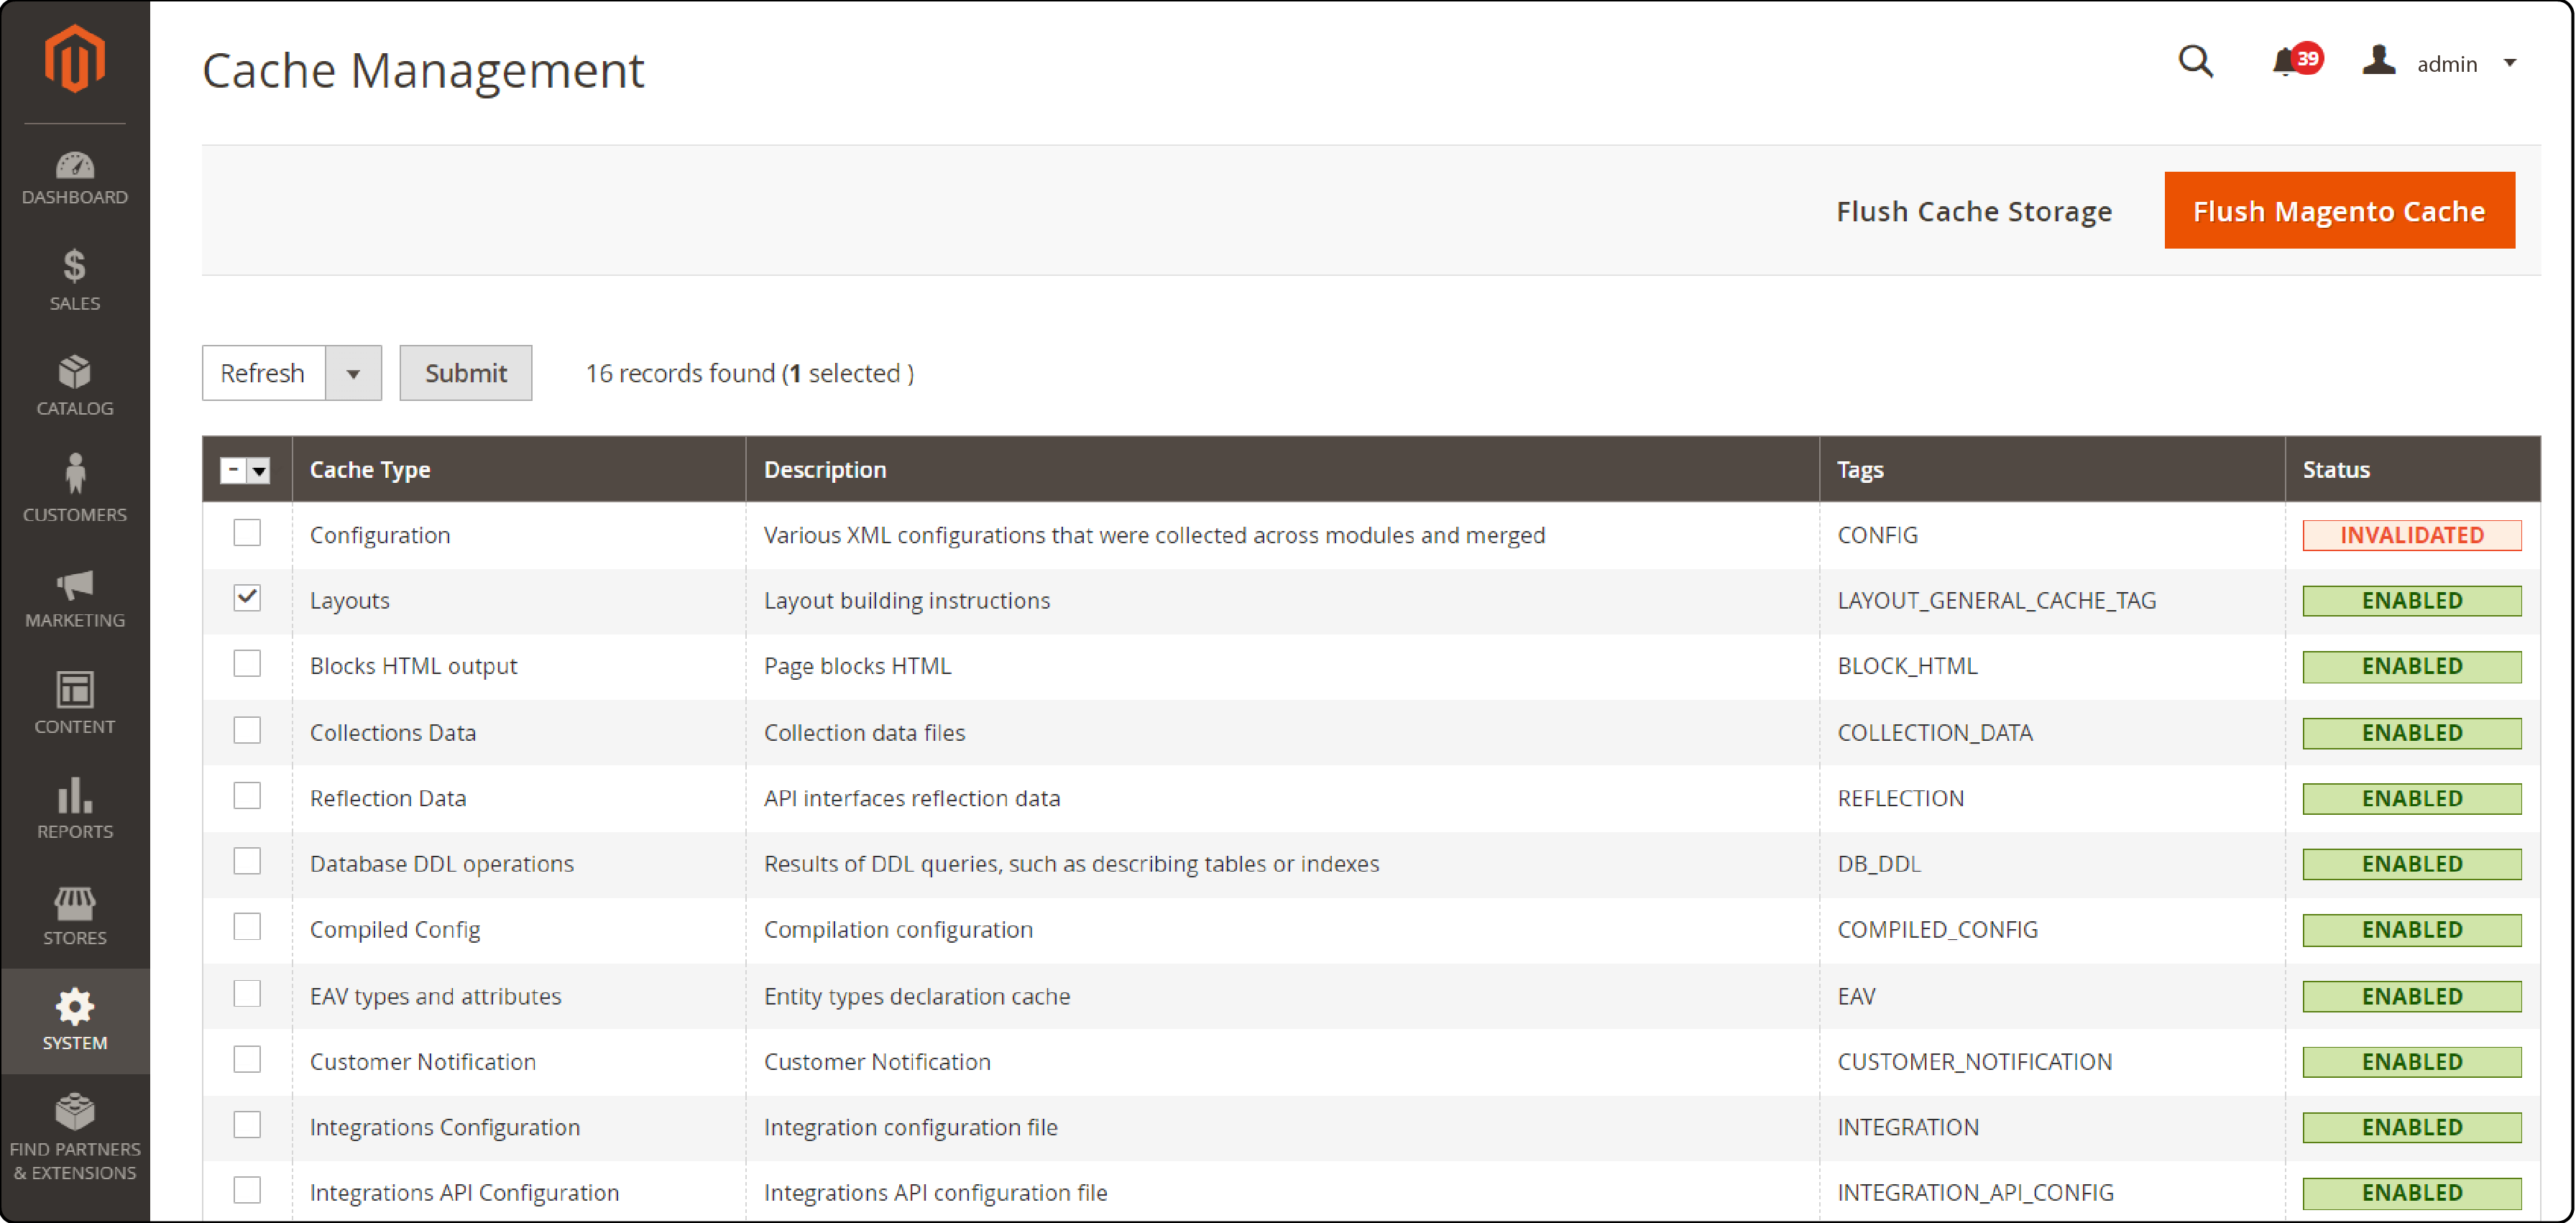Open the System menu item
This screenshot has height=1223, width=2576.
(x=75, y=1015)
